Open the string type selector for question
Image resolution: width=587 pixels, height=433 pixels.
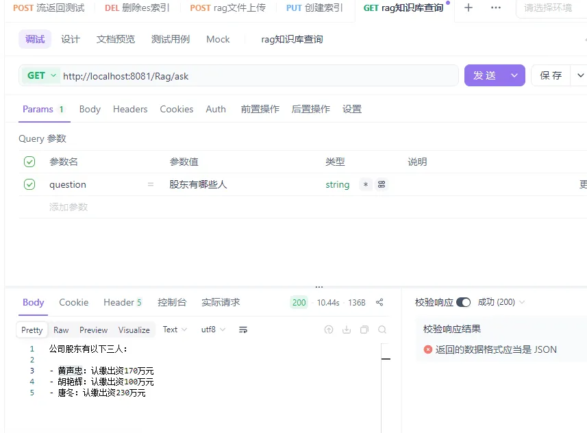(x=337, y=185)
